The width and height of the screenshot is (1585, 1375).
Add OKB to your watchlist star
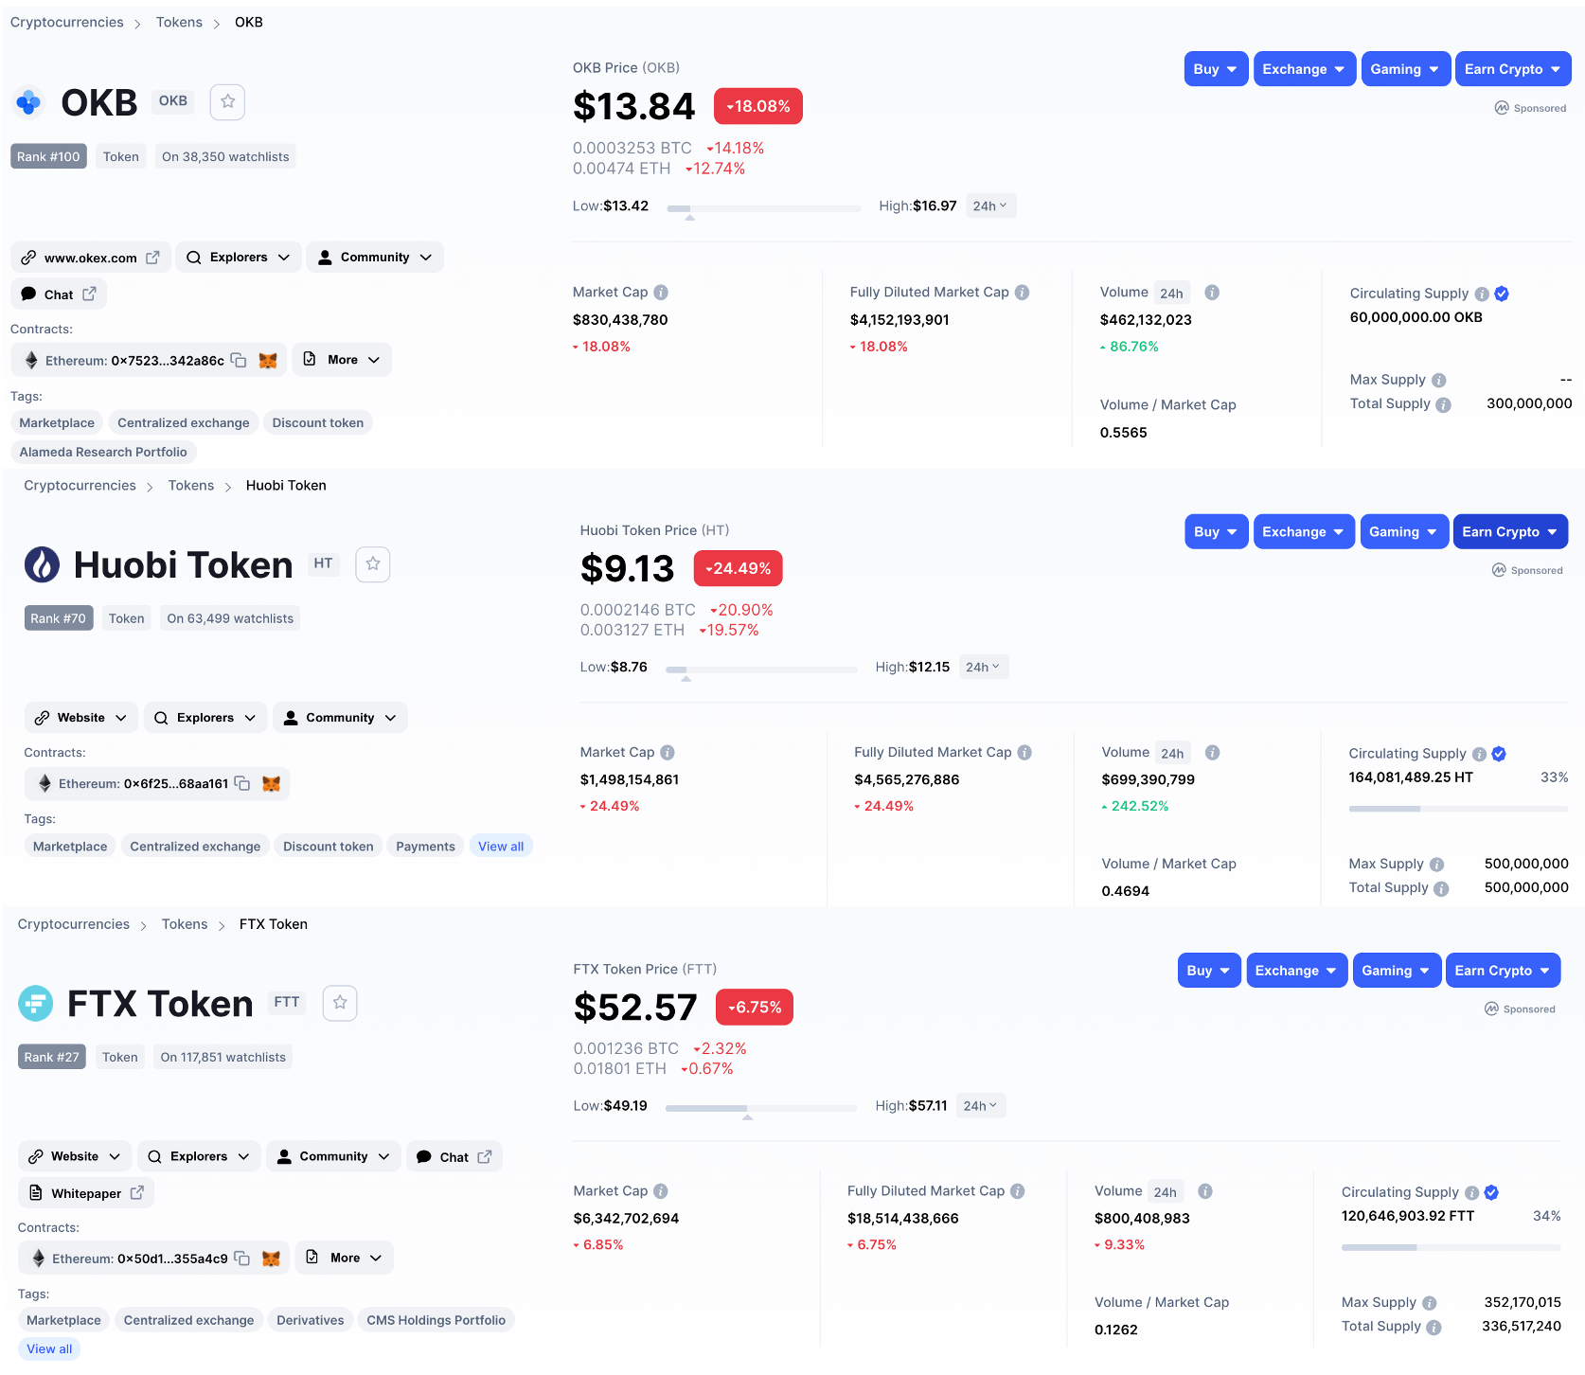tap(227, 101)
